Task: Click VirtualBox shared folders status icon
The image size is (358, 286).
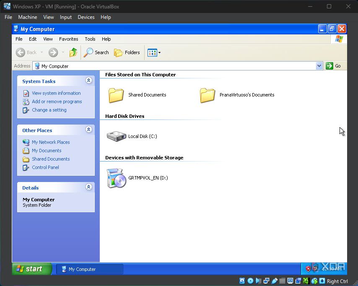Action: (x=282, y=281)
